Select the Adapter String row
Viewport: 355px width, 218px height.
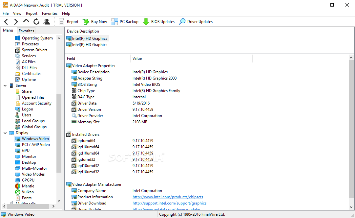pyautogui.click(x=124, y=78)
